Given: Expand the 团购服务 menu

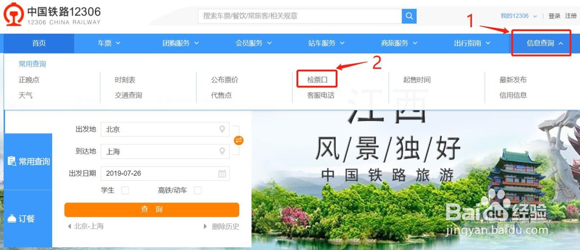Looking at the screenshot, I should 181,44.
